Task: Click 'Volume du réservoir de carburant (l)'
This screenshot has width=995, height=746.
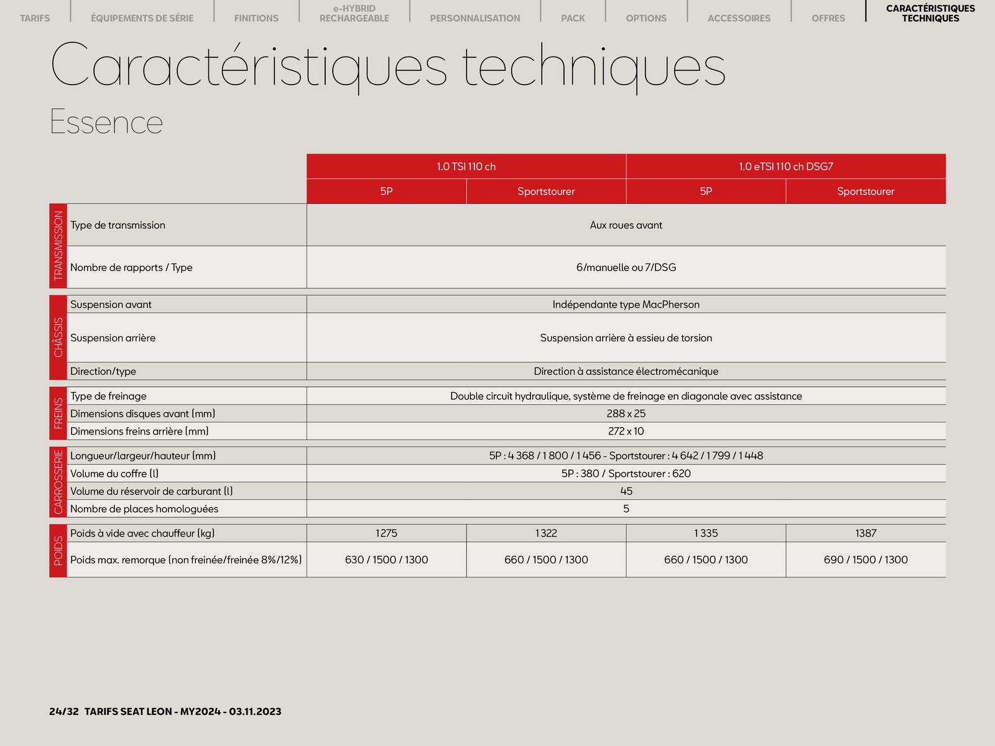Action: pyautogui.click(x=151, y=491)
